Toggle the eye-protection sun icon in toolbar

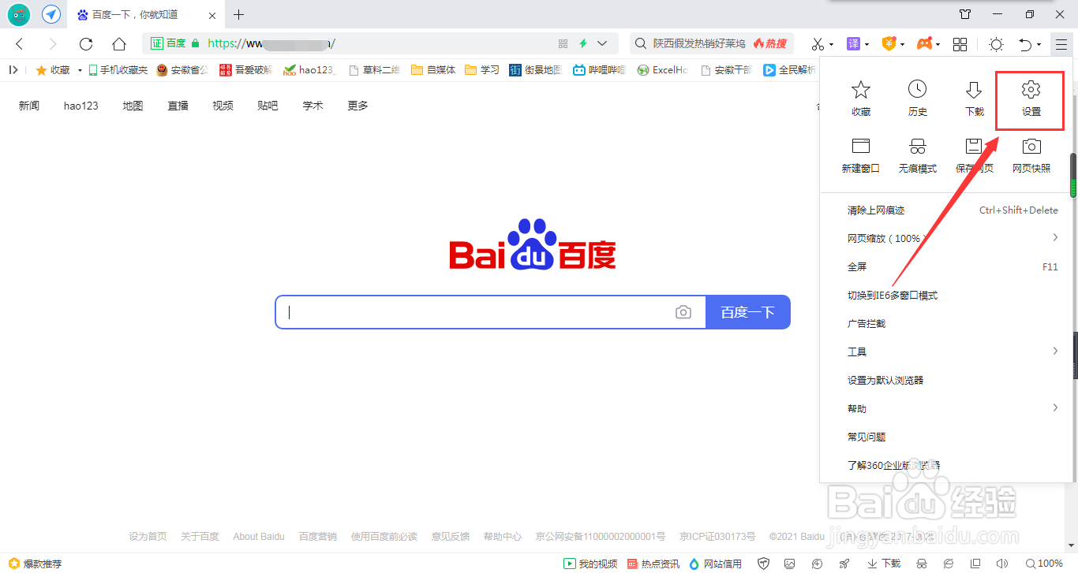coord(995,44)
